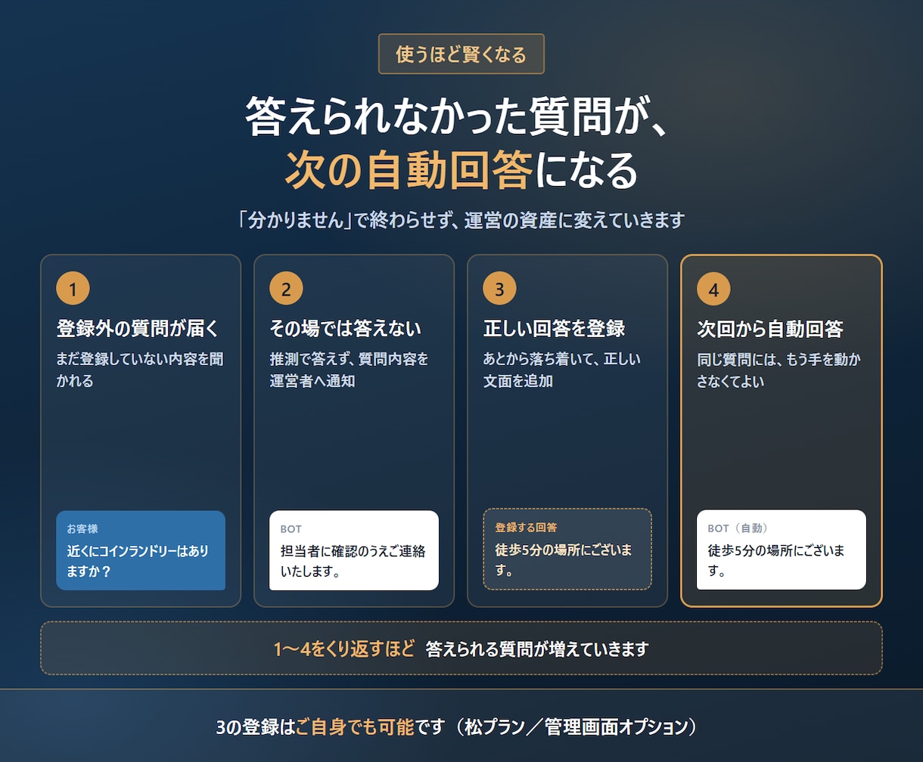Click the 1〜4をくり返すほど banner
Screen dimensions: 923x762
(461, 648)
